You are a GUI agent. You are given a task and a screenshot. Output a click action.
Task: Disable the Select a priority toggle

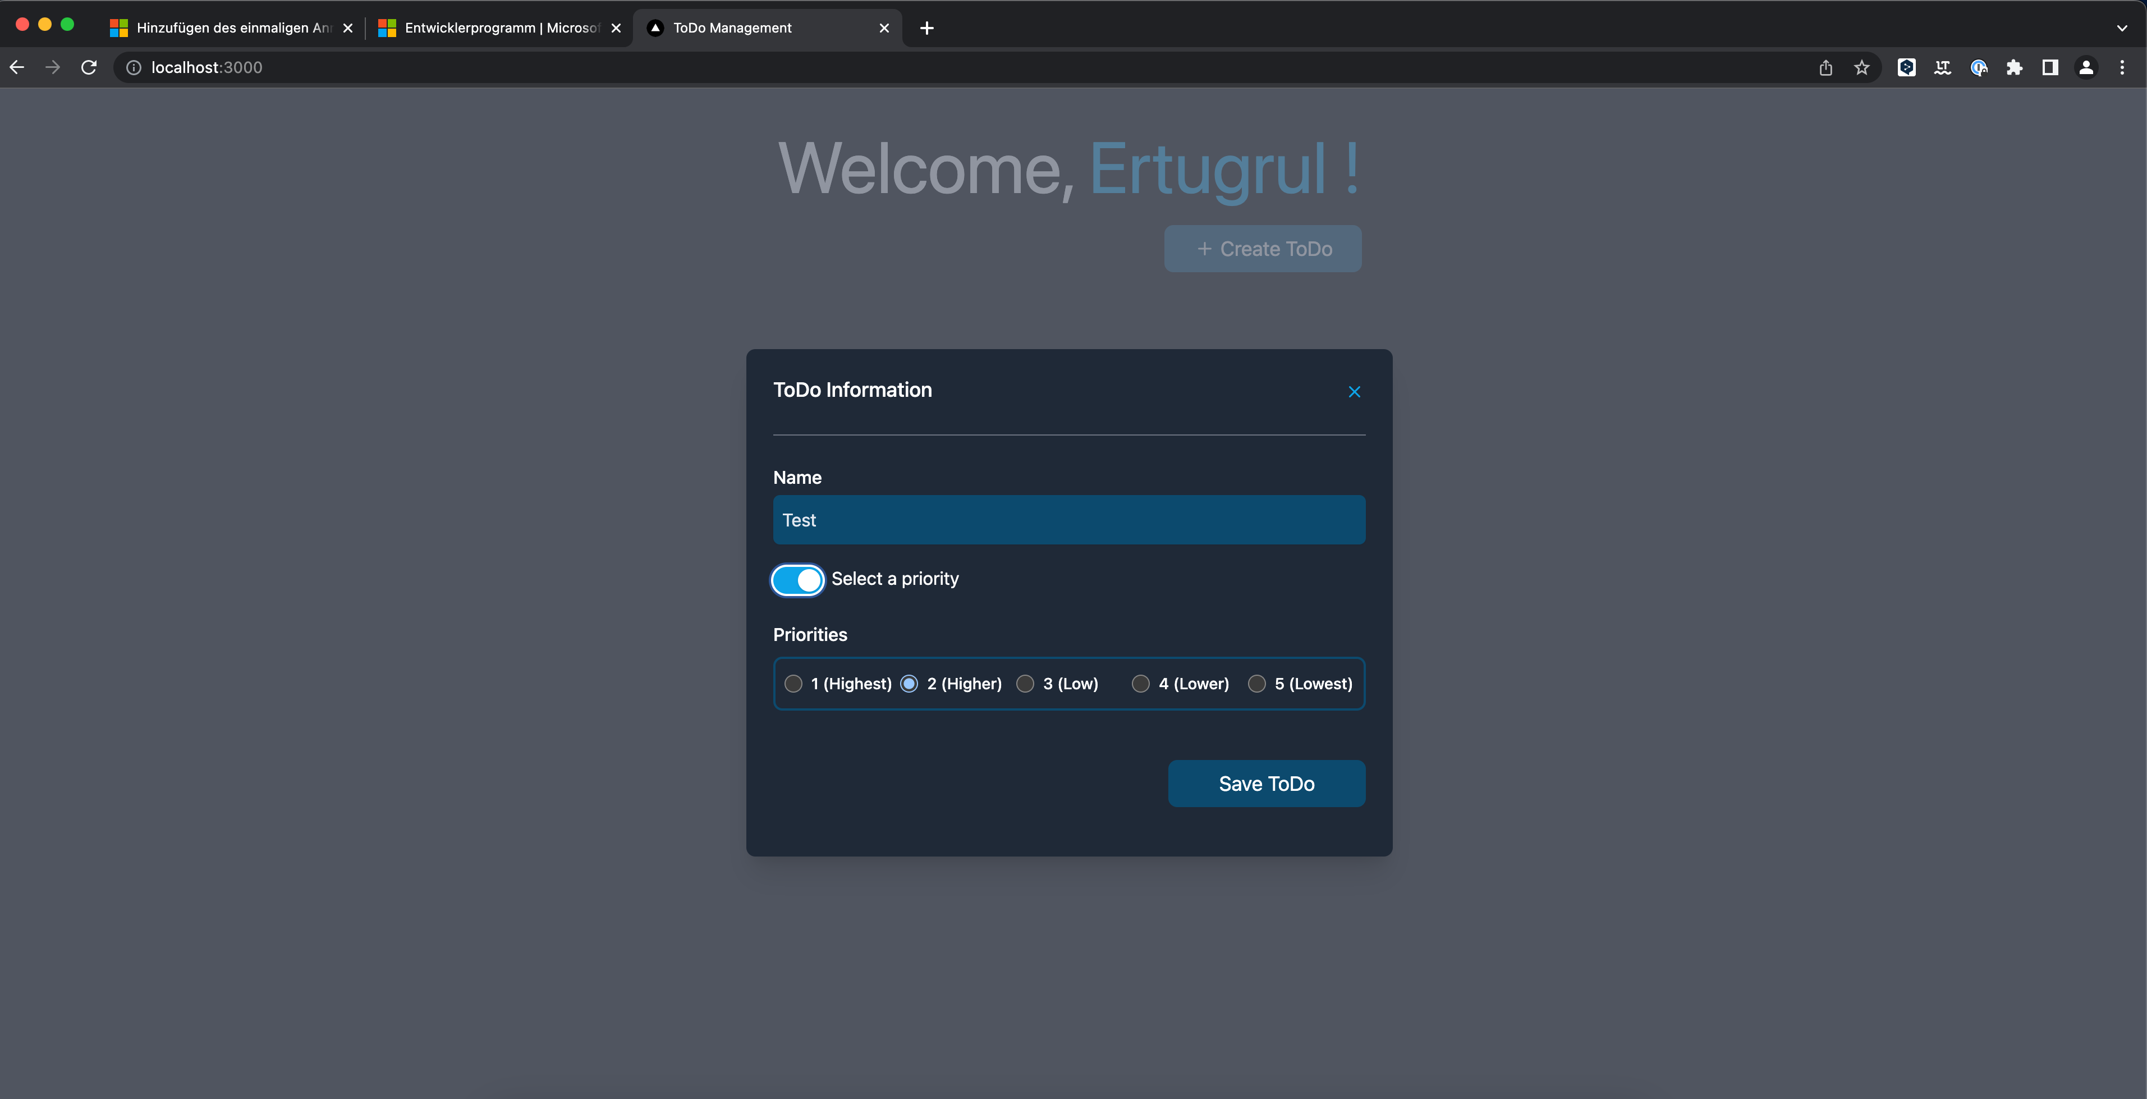(x=797, y=579)
